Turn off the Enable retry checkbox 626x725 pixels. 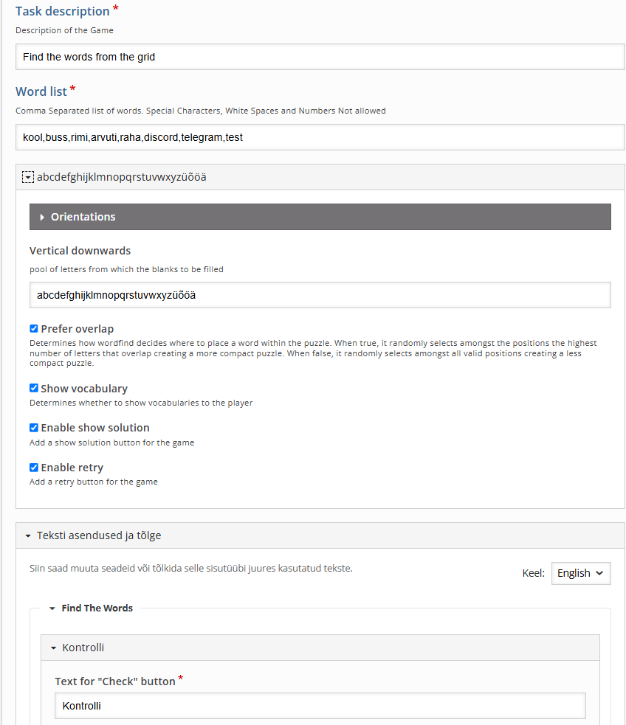click(34, 468)
